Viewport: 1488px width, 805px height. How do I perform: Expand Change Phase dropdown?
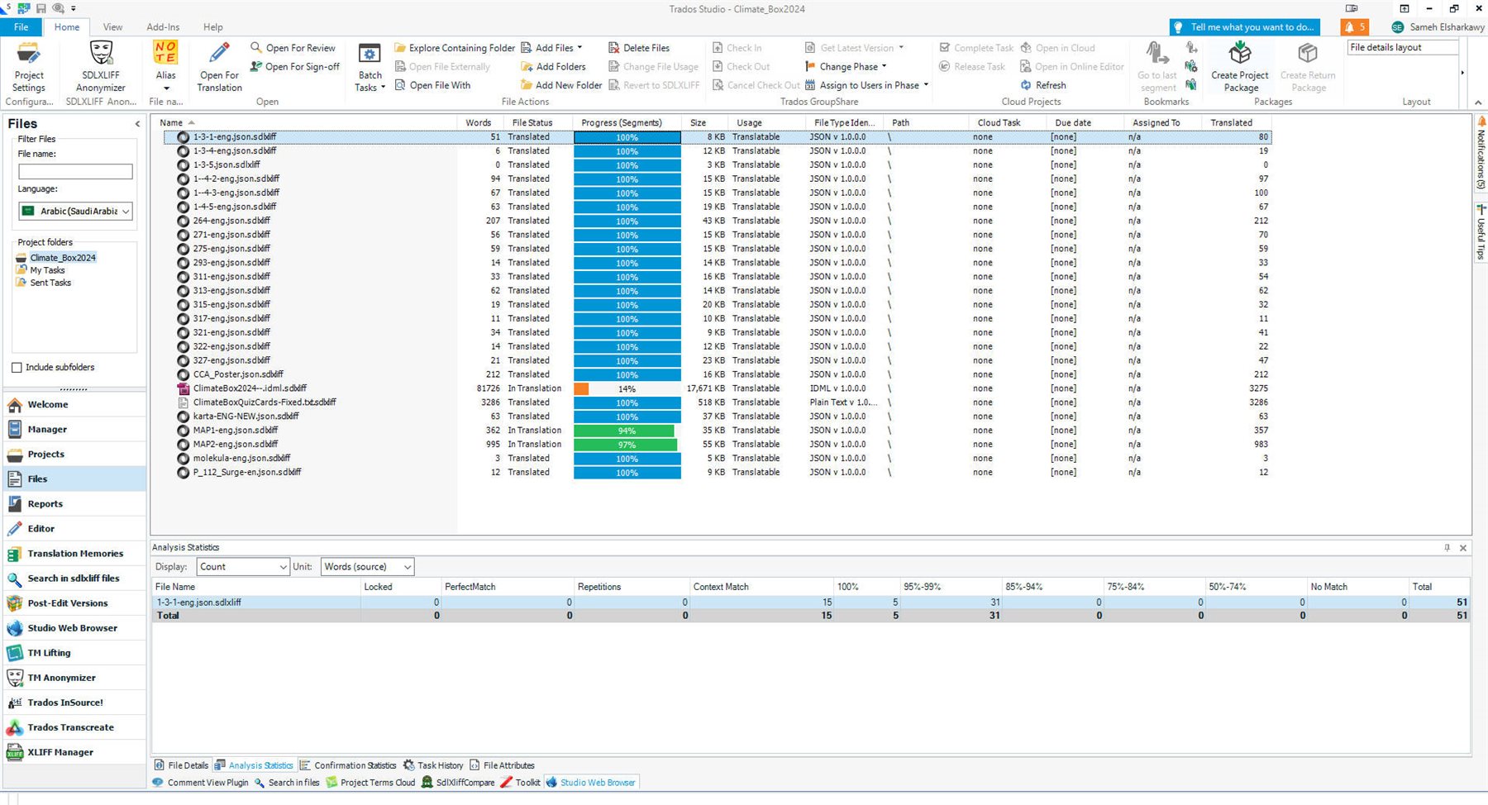(x=885, y=67)
